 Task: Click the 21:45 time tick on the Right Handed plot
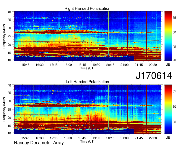point(138,65)
